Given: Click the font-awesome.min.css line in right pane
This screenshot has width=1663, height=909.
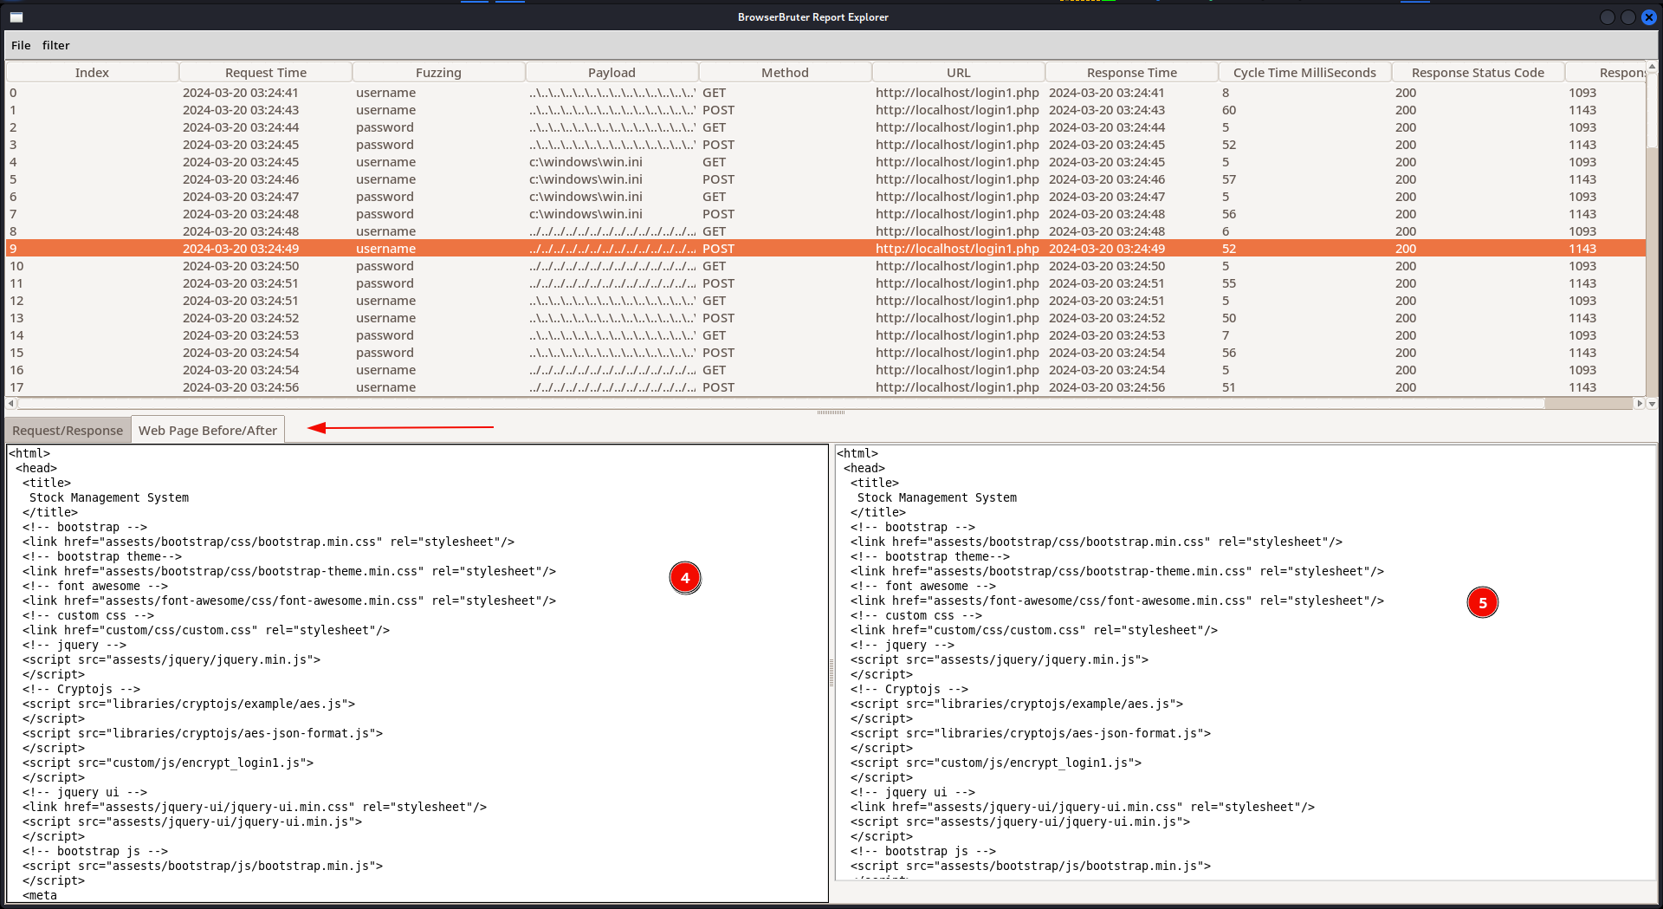Looking at the screenshot, I should pyautogui.click(x=1117, y=601).
